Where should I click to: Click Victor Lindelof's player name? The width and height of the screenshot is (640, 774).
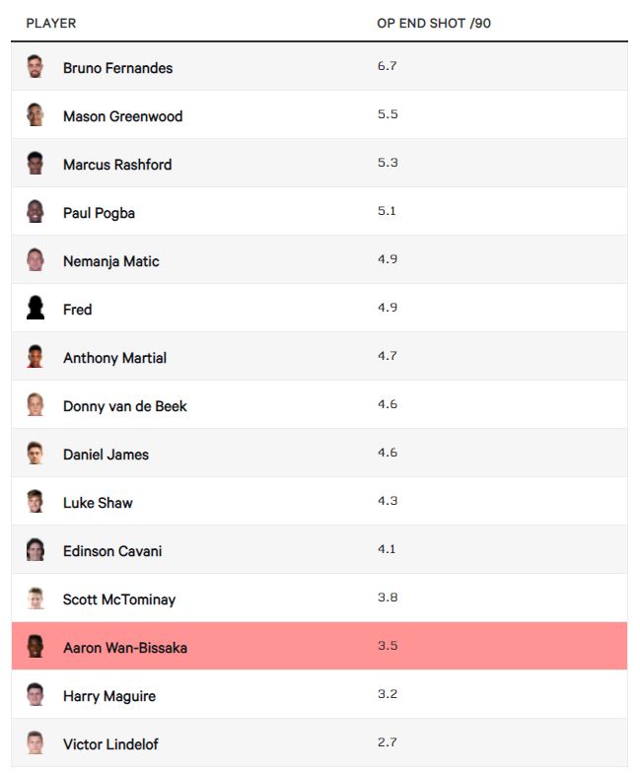pos(109,744)
